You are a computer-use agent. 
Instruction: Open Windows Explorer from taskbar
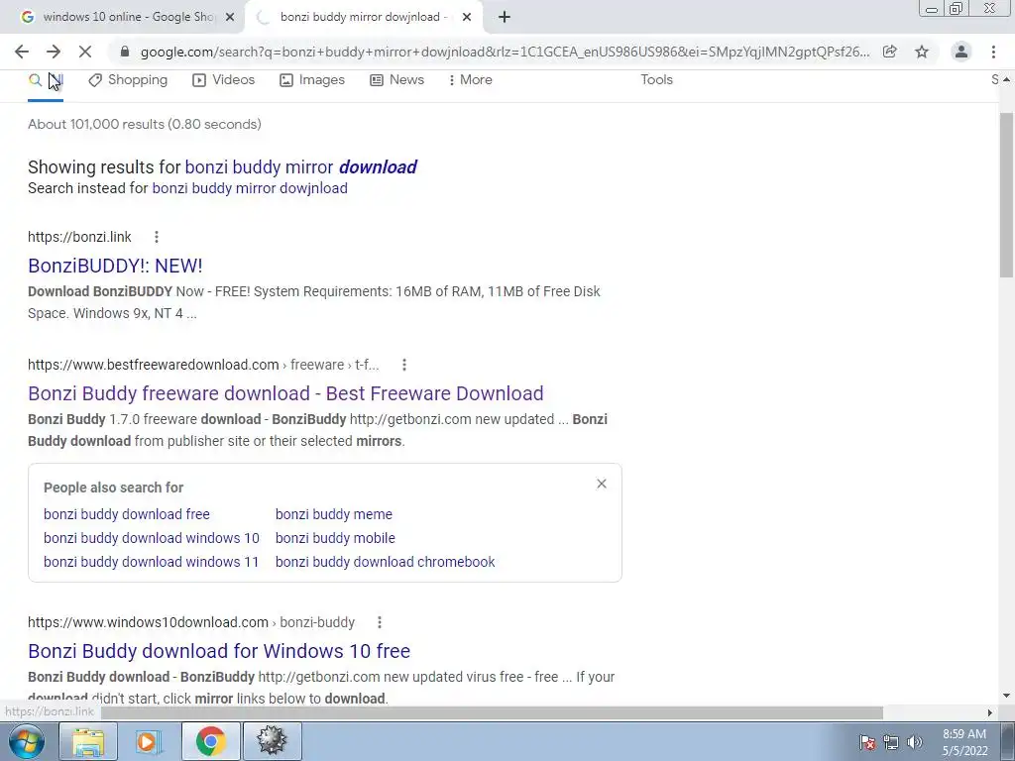88,741
